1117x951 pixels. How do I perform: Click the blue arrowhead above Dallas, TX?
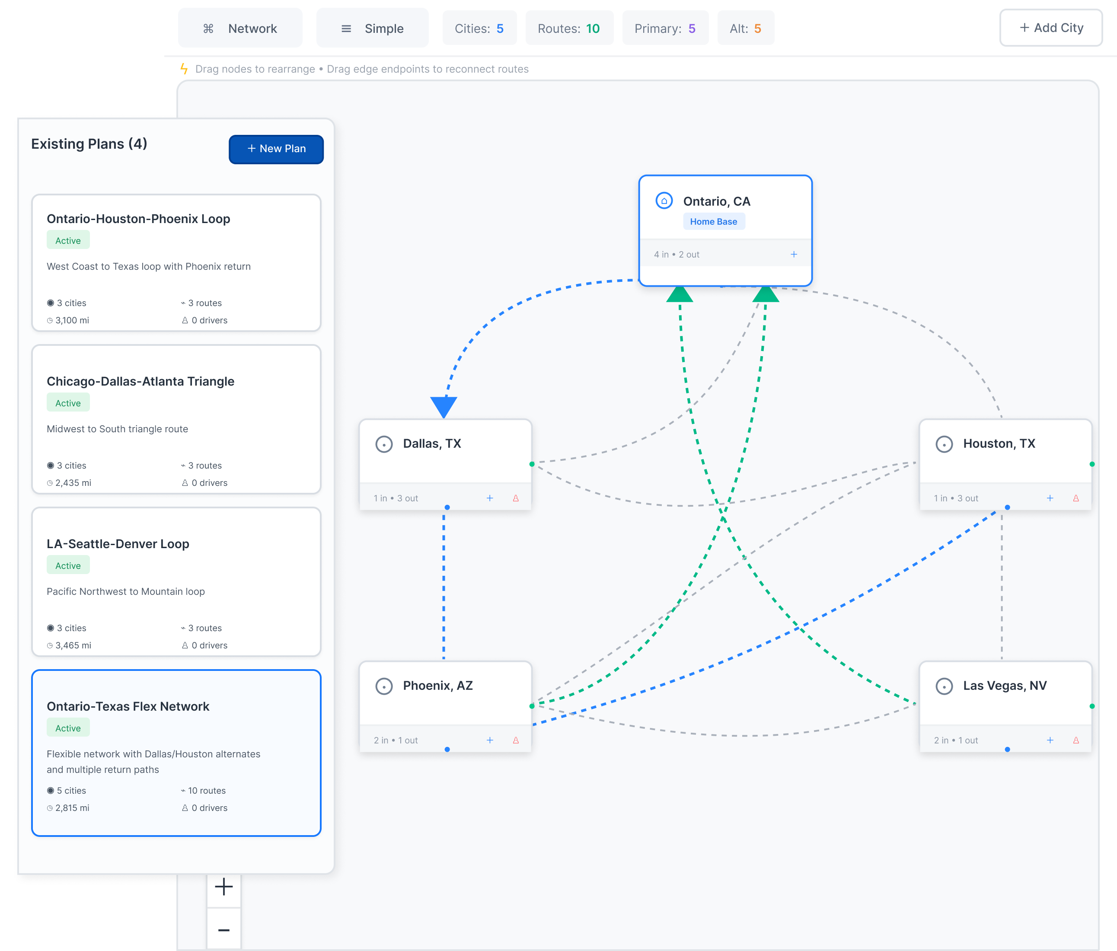pos(444,407)
